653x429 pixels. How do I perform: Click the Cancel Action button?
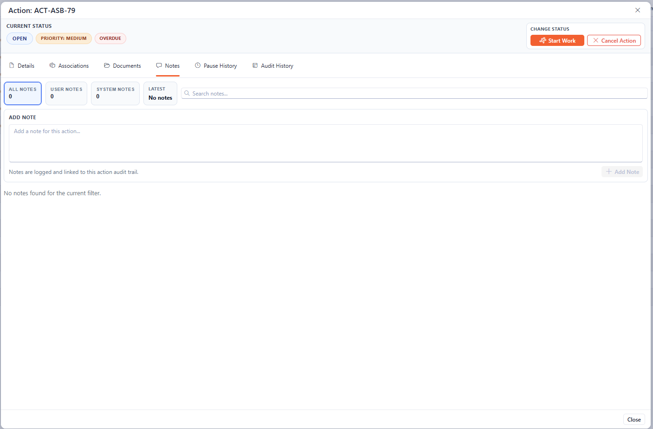coord(614,41)
